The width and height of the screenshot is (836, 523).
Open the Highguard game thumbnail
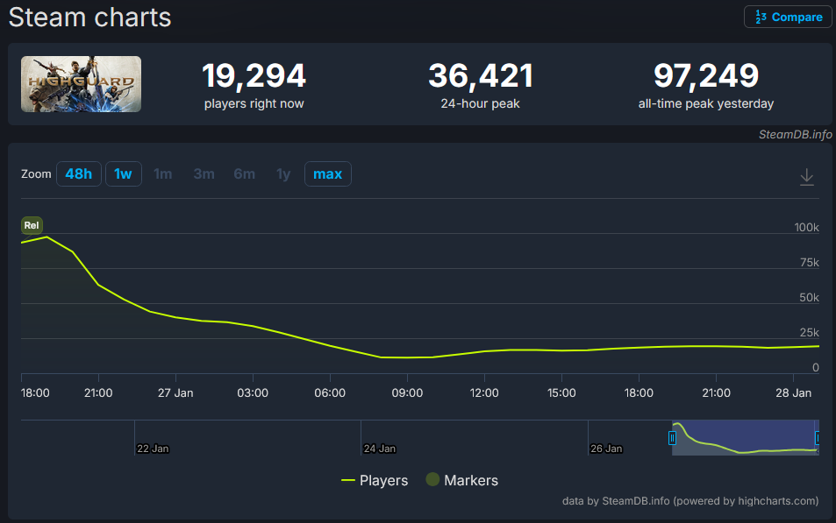tap(81, 84)
